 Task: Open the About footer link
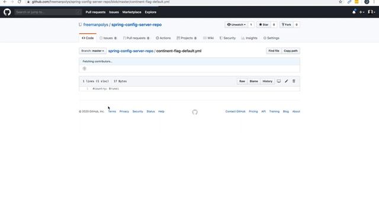click(x=296, y=112)
